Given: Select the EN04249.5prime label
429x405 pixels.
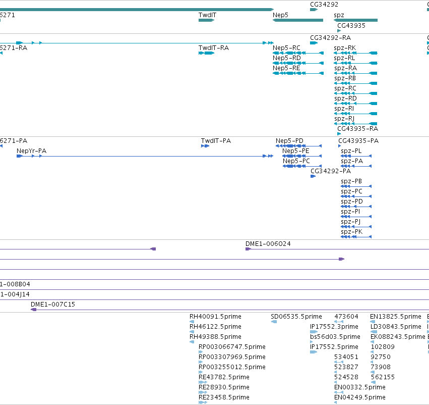Looking at the screenshot, I should (360, 397).
